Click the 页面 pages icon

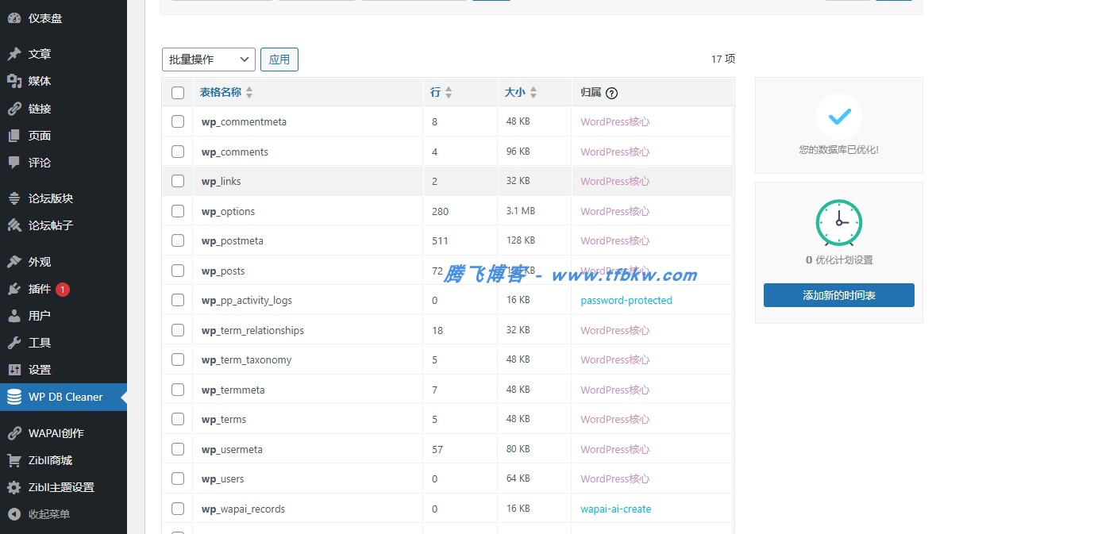(14, 136)
